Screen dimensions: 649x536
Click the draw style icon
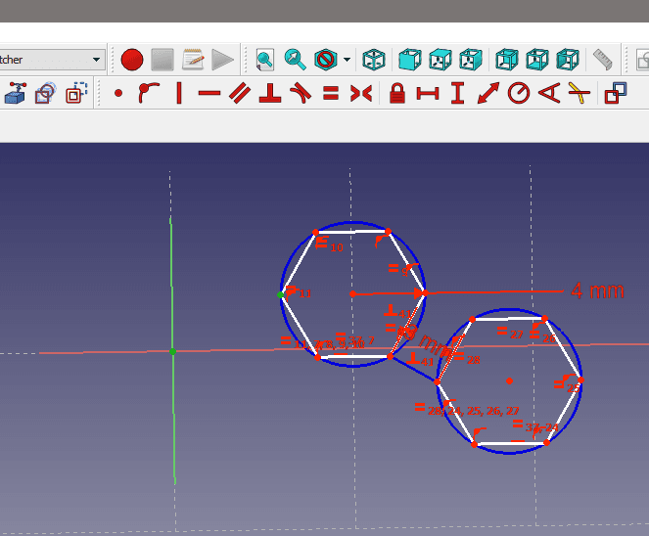pyautogui.click(x=326, y=60)
